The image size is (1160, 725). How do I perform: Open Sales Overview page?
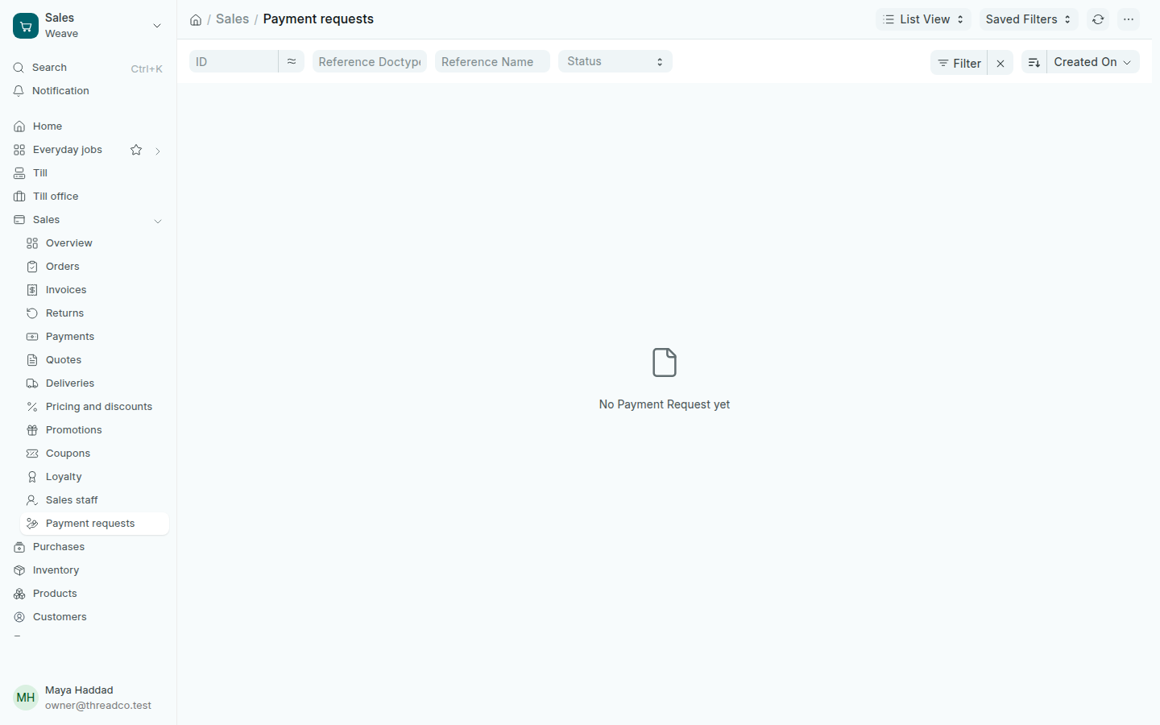94,243
